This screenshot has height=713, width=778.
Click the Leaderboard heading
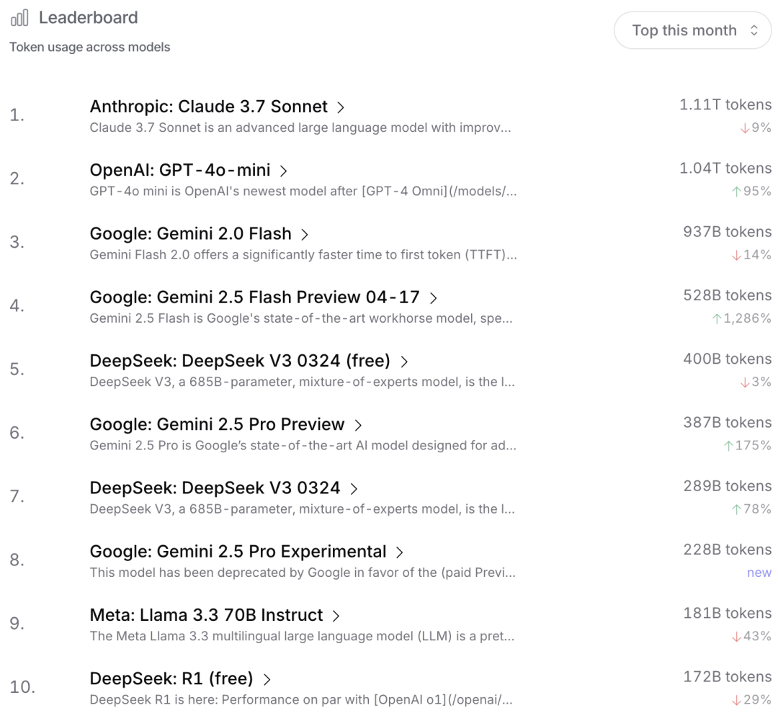[x=89, y=18]
